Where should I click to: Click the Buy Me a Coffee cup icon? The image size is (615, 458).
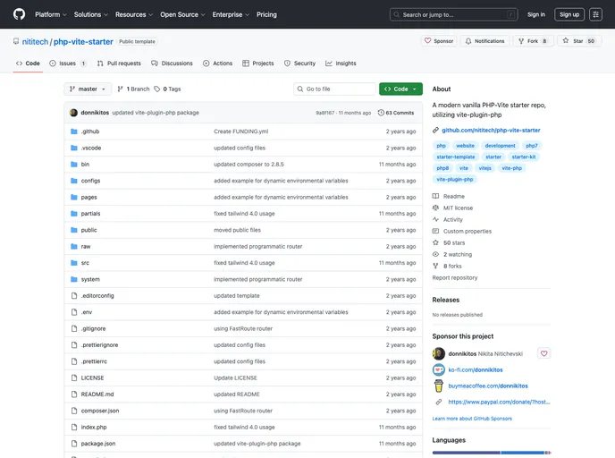tap(439, 386)
